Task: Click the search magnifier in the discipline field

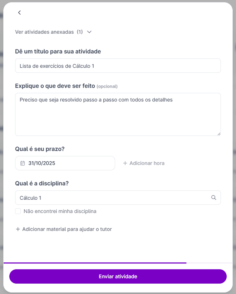Action: [214, 198]
